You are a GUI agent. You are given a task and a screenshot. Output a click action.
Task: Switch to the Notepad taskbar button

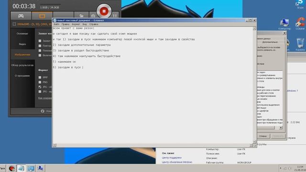(21, 168)
